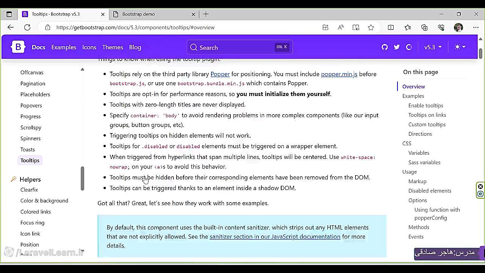Viewport: 485px width, 273px height.
Task: Open the color theme toggle dropdown
Action: click(460, 47)
